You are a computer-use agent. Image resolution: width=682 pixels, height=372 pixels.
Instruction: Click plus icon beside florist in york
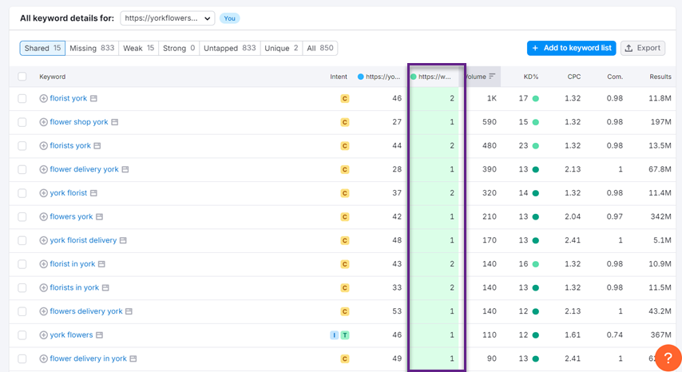pyautogui.click(x=43, y=264)
